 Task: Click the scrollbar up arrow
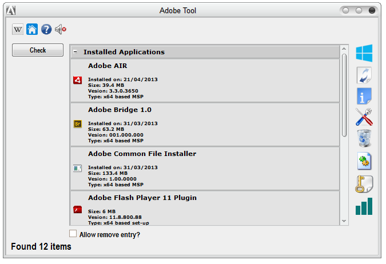[344, 49]
